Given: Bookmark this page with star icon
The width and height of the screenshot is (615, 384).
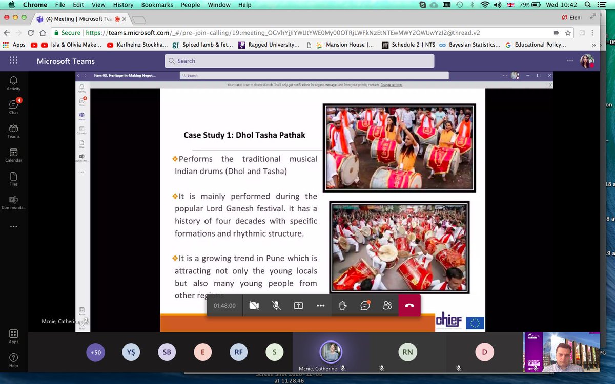Looking at the screenshot, I should tap(568, 32).
